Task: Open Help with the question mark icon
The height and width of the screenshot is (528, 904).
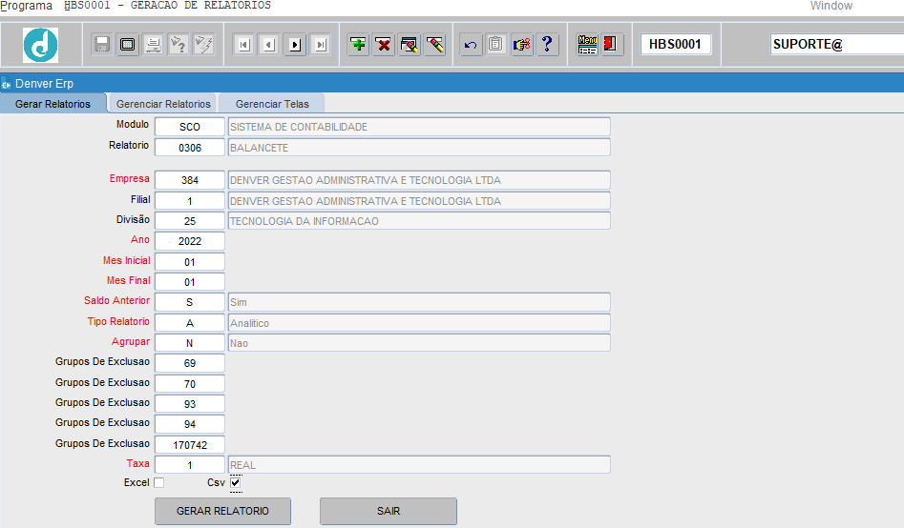Action: (547, 45)
